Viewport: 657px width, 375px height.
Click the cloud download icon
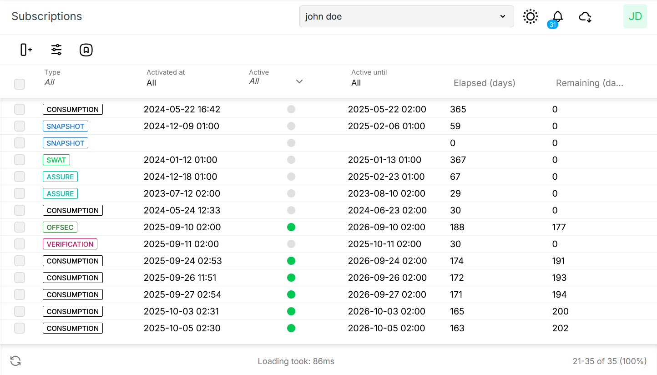point(585,17)
